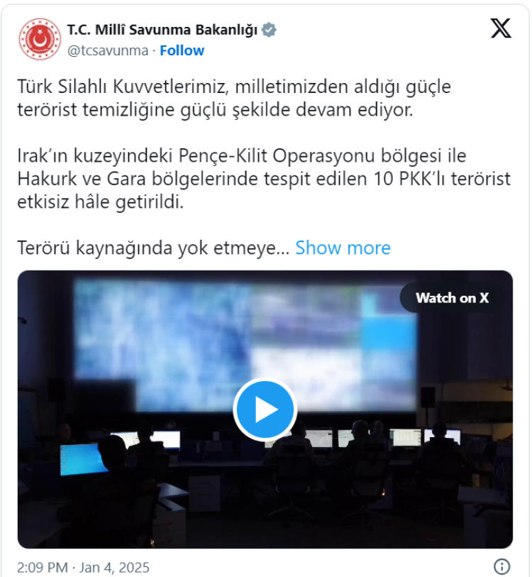
Task: Click the blue verified badge checkmark
Action: (269, 30)
